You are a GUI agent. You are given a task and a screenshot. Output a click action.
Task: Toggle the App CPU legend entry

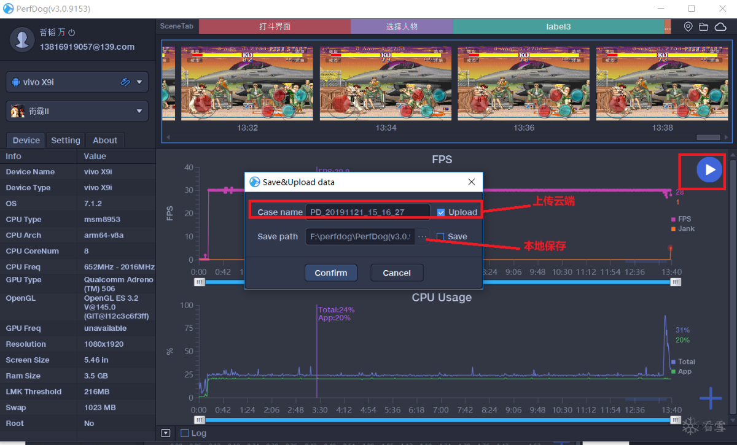(680, 371)
